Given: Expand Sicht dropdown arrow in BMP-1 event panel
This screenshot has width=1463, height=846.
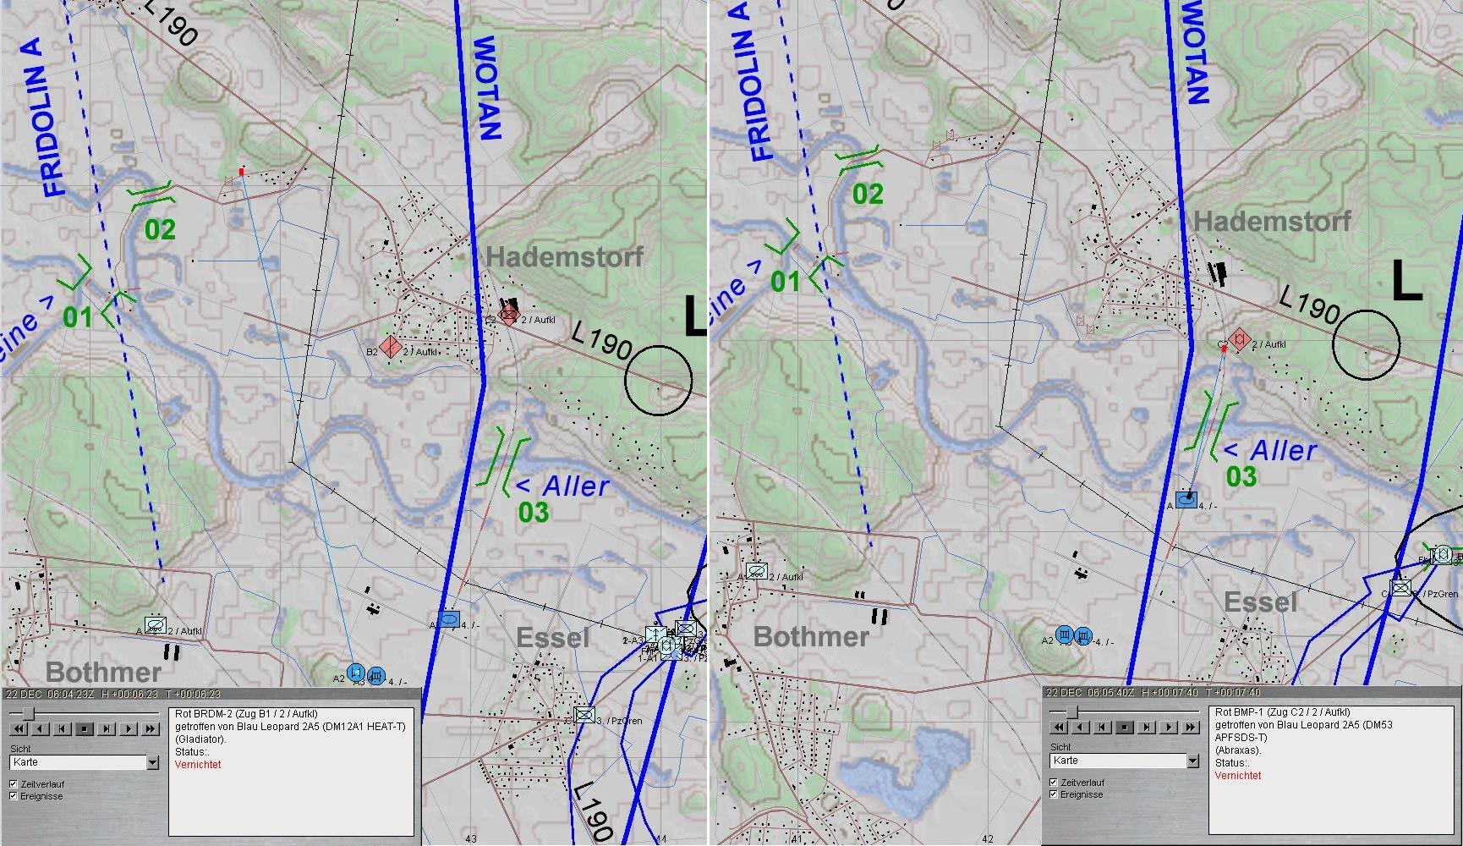Looking at the screenshot, I should tap(1192, 761).
